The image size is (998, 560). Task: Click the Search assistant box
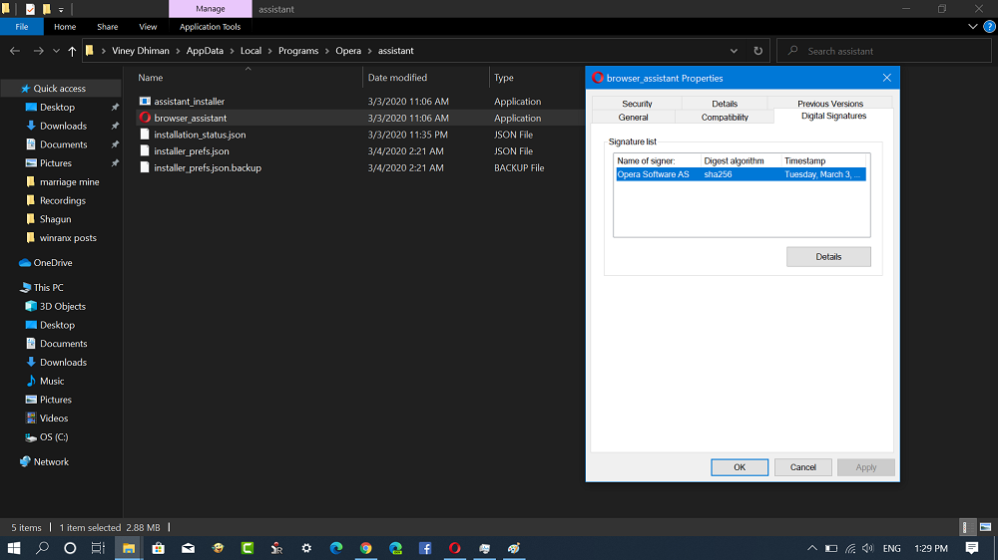click(x=884, y=51)
